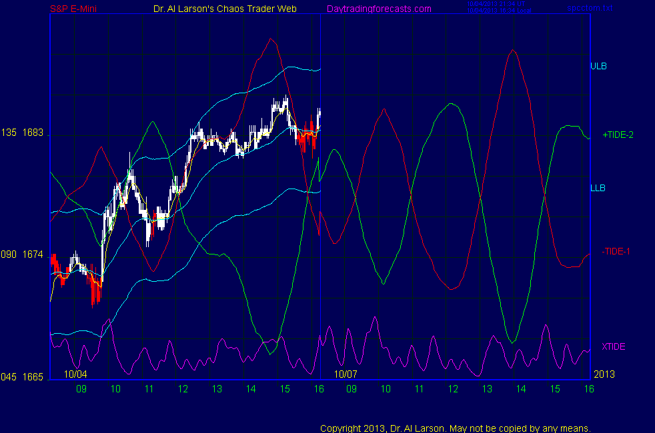This screenshot has height=433, width=655.
Task: Click the 10/07 date marker
Action: 346,374
